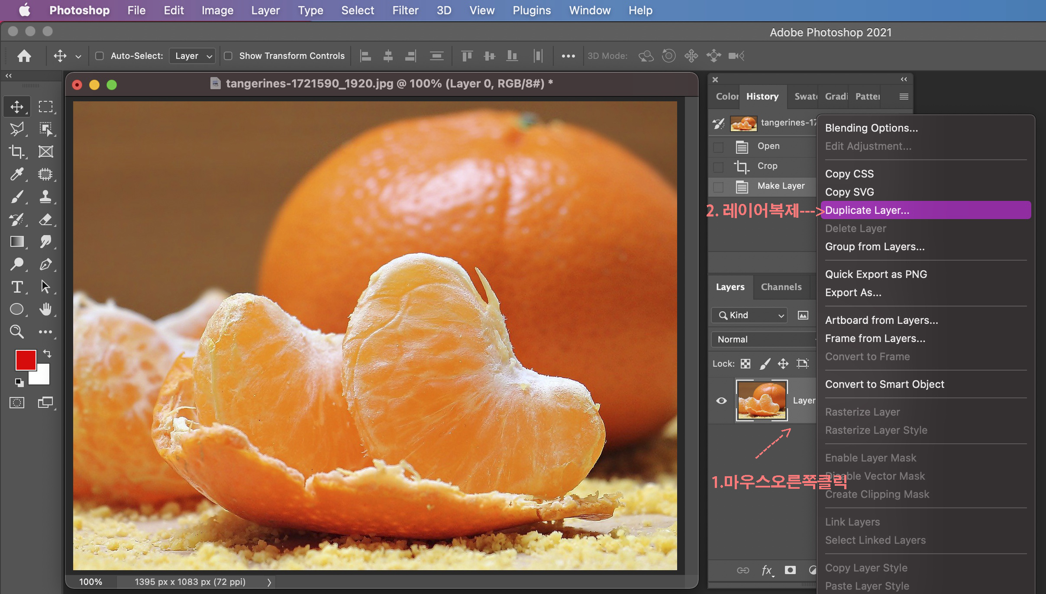Screen dimensions: 1046x594
Task: Click the red foreground color swatch
Action: coord(26,360)
